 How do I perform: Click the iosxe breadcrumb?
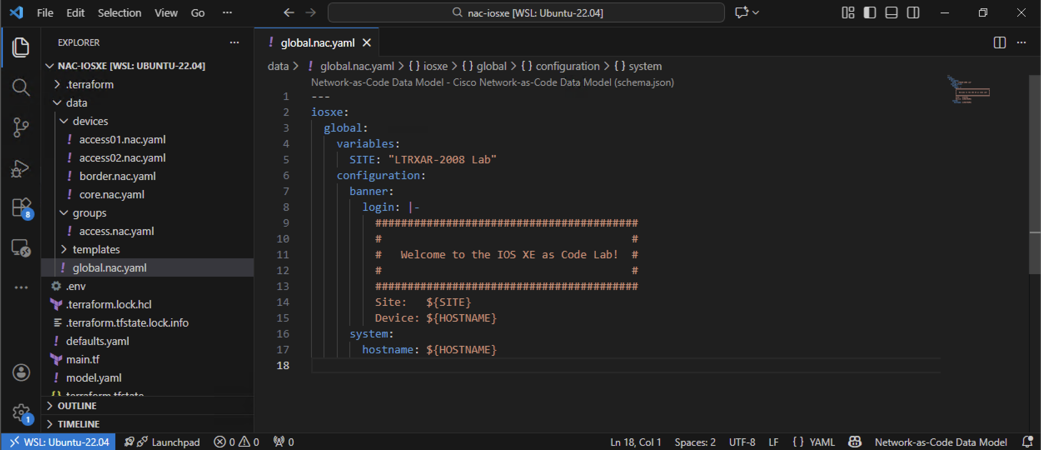tap(428, 66)
